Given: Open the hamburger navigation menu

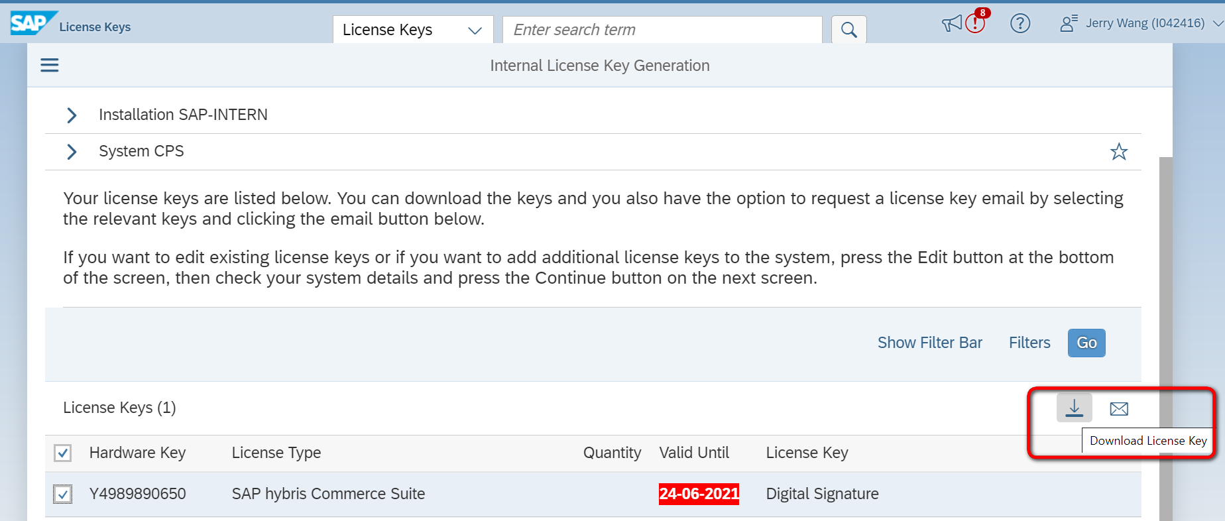Looking at the screenshot, I should pos(50,65).
